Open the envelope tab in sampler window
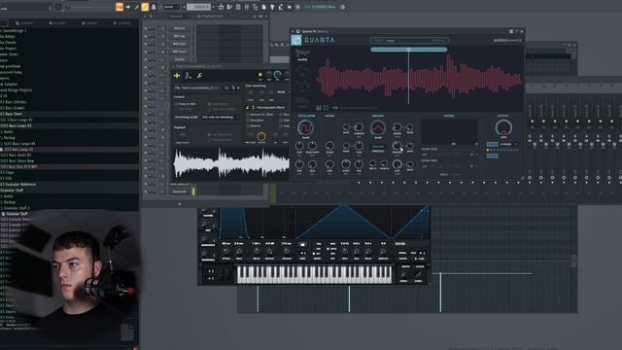The image size is (622, 350). tap(189, 76)
